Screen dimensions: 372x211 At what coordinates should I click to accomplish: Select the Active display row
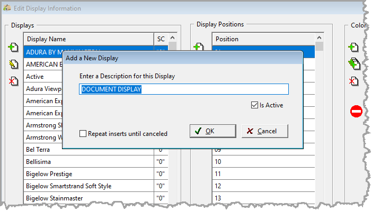[x=43, y=77]
